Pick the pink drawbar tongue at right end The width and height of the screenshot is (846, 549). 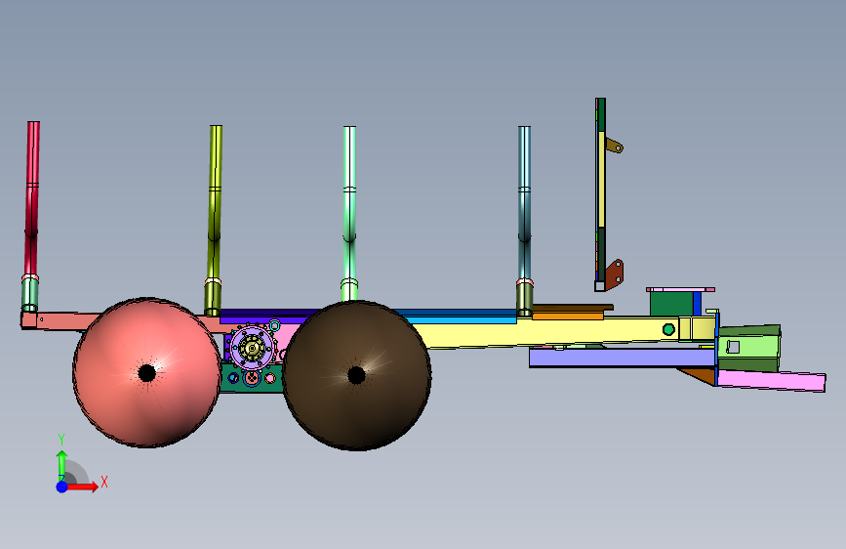coord(772,380)
